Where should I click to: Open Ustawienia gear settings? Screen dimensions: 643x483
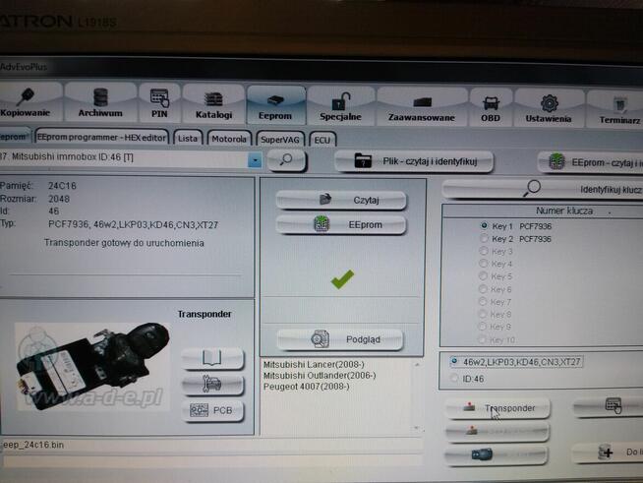pos(549,107)
